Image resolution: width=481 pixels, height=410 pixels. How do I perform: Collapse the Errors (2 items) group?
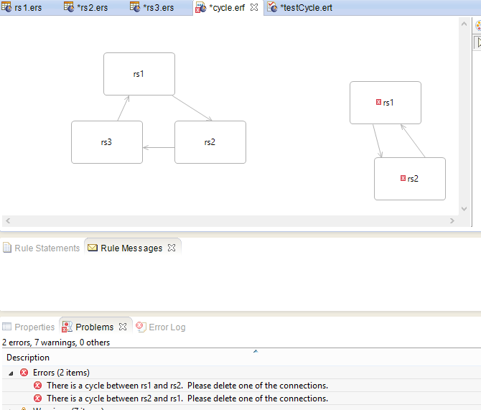(11, 373)
